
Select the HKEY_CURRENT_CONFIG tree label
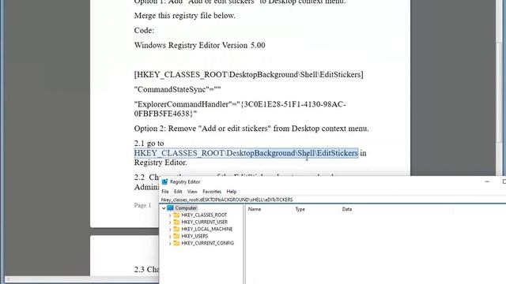[207, 244]
